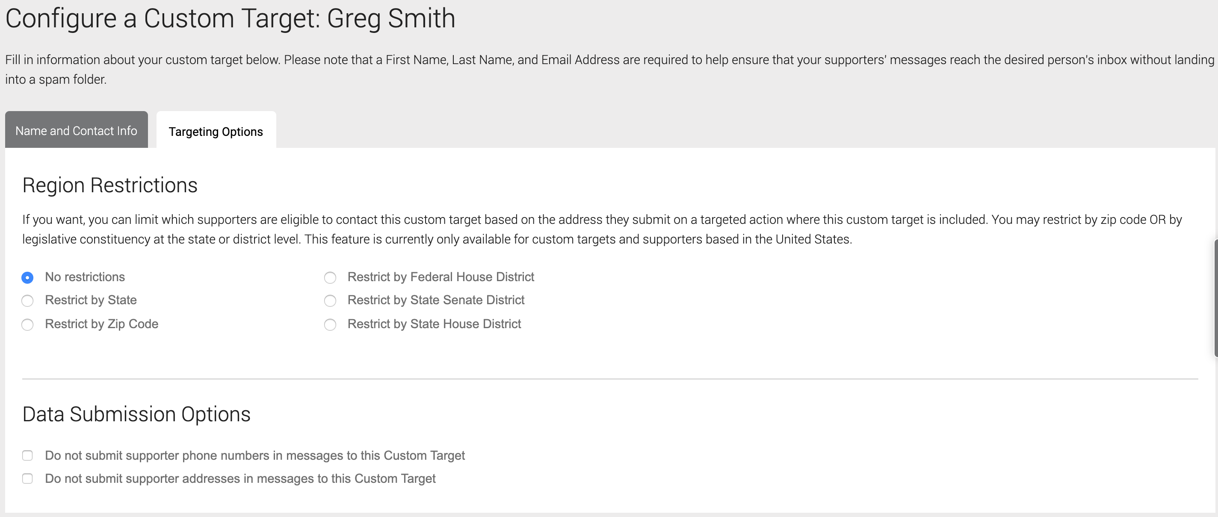Click the 'Restrict by Federal House District' label text
1218x517 pixels.
(440, 276)
